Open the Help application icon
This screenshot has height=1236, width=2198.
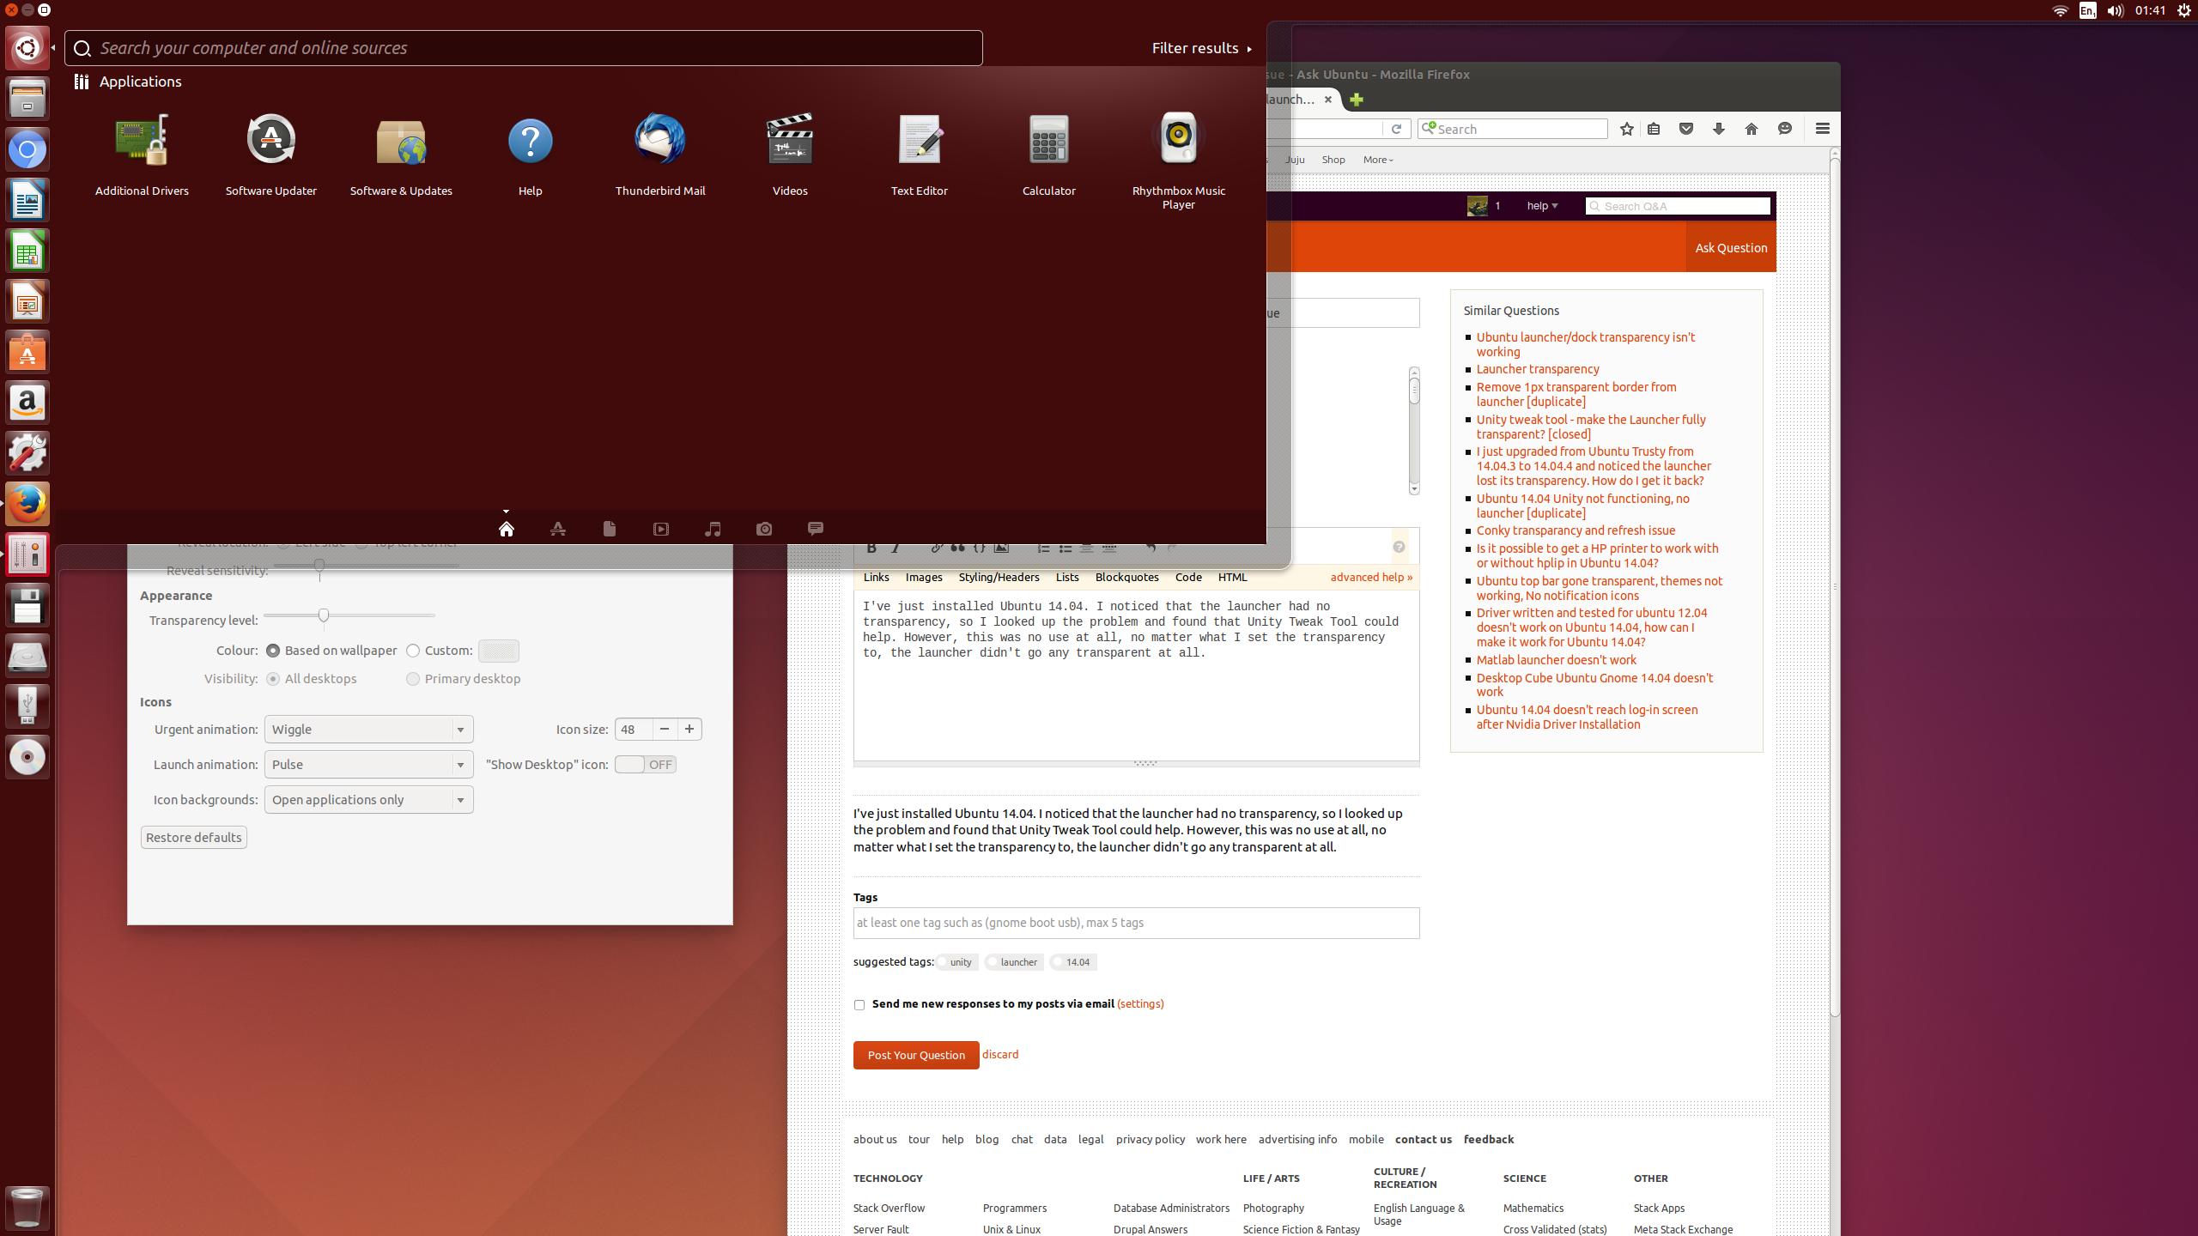click(531, 154)
